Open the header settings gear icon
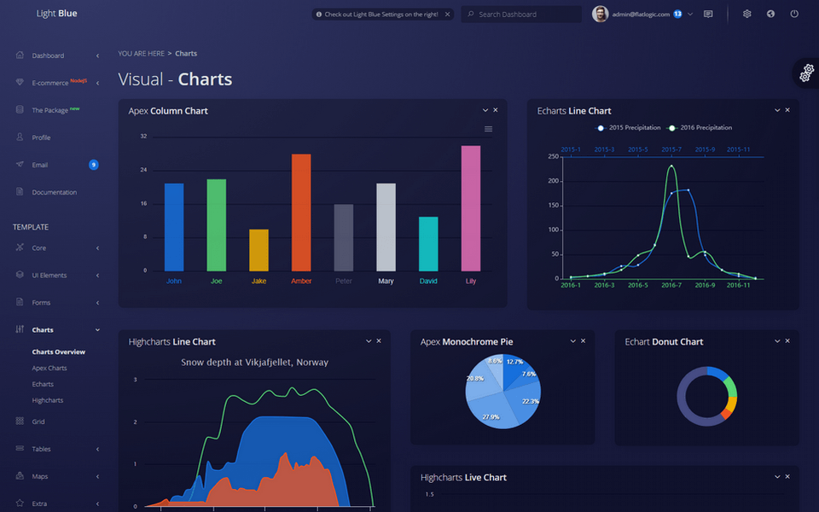The image size is (819, 512). (747, 14)
